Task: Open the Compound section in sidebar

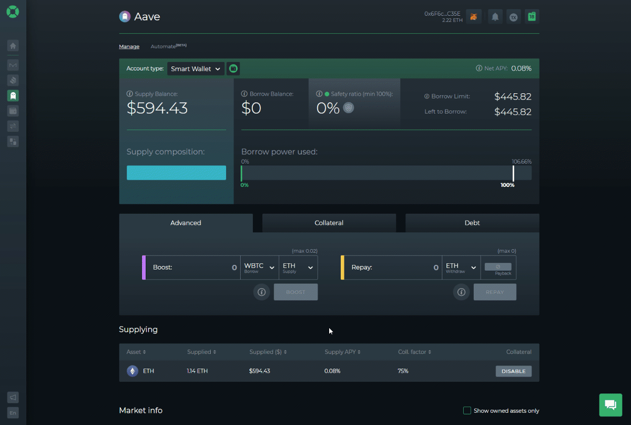Action: pos(13,80)
